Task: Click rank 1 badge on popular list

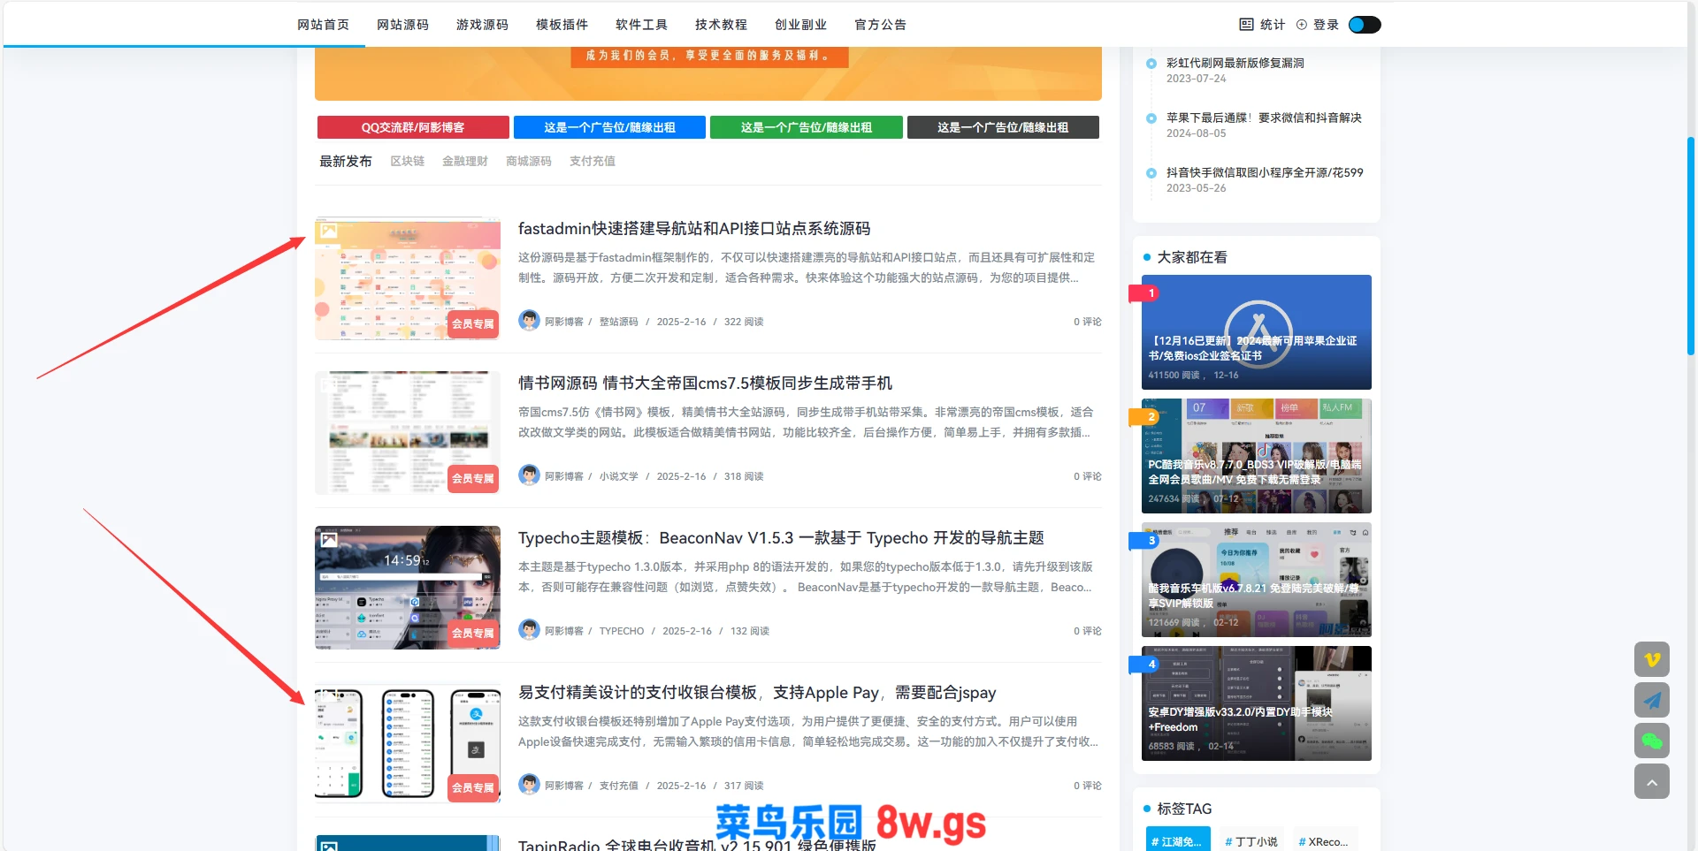Action: point(1144,293)
